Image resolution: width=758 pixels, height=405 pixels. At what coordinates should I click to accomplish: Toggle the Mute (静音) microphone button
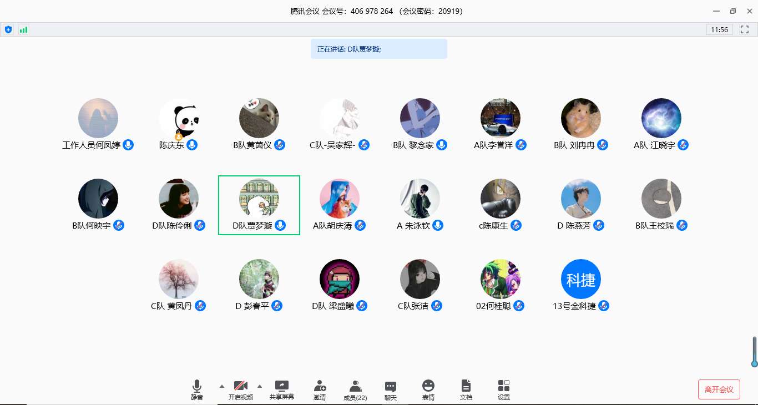point(196,390)
